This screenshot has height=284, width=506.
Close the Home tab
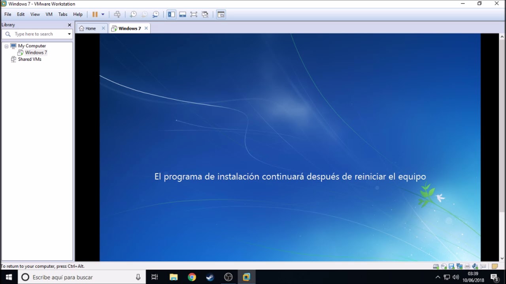103,28
